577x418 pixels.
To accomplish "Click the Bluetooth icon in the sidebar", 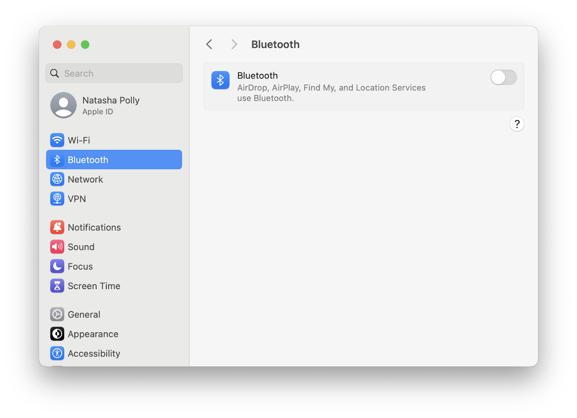I will pos(57,159).
